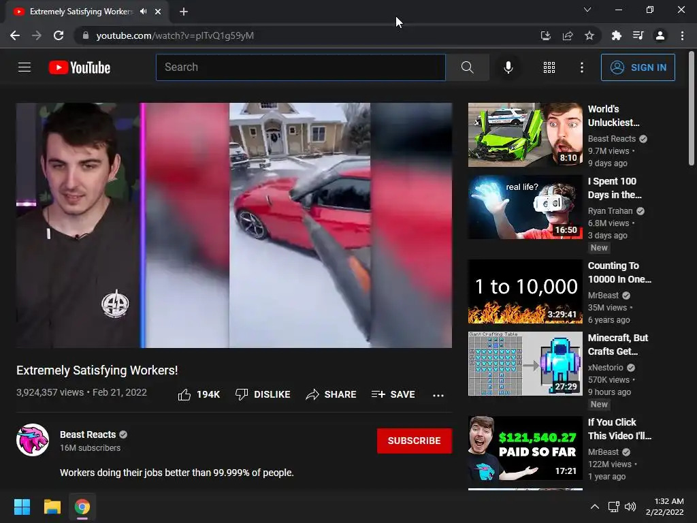Share the video with the arrow icon
Viewport: 697px width, 523px height.
[x=312, y=394]
